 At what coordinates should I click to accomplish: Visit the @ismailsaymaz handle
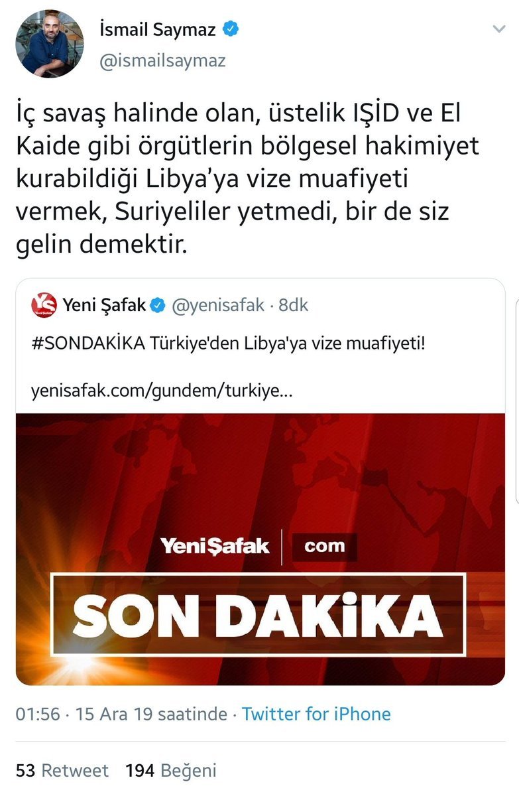pos(162,61)
